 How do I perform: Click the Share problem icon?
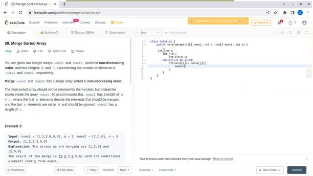[x=73, y=51]
